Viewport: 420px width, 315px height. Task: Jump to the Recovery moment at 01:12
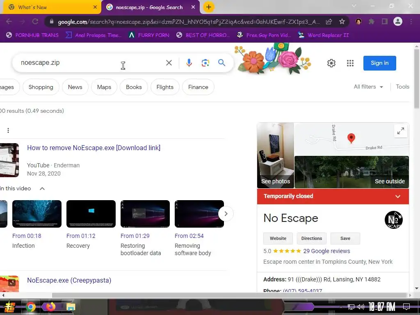pos(91,214)
